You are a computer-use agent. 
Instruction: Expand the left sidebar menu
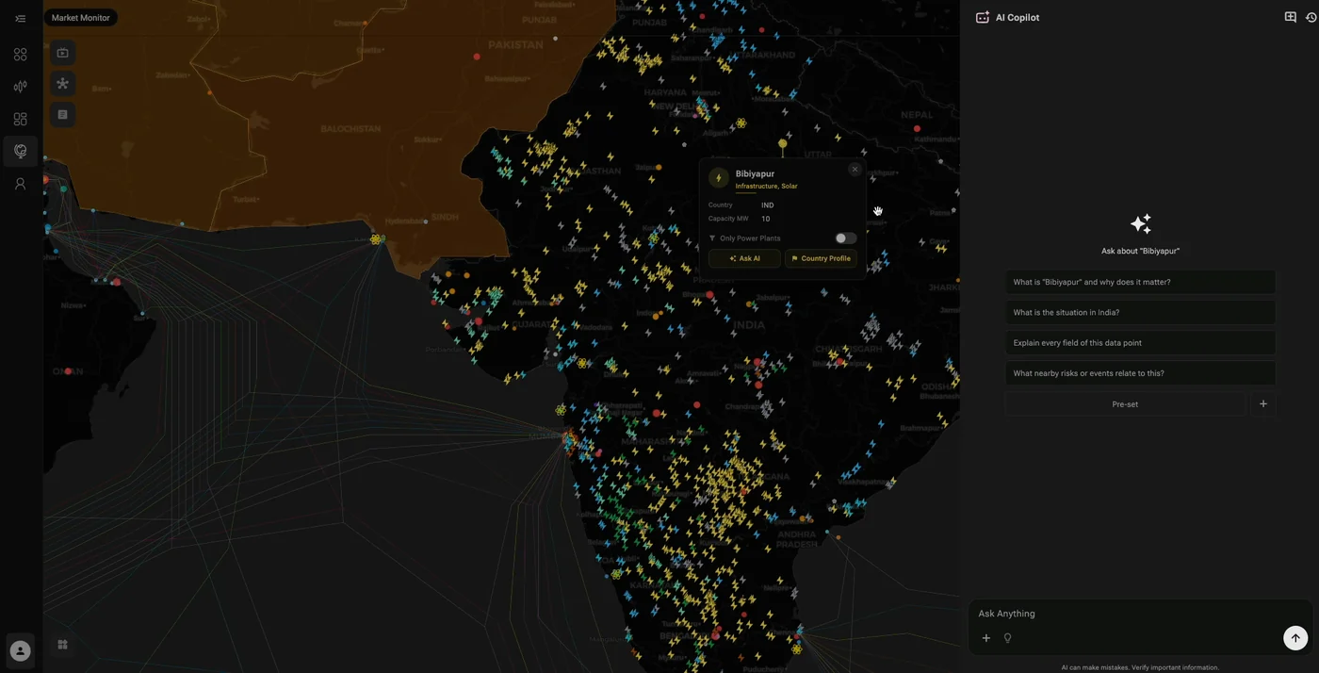[20, 18]
